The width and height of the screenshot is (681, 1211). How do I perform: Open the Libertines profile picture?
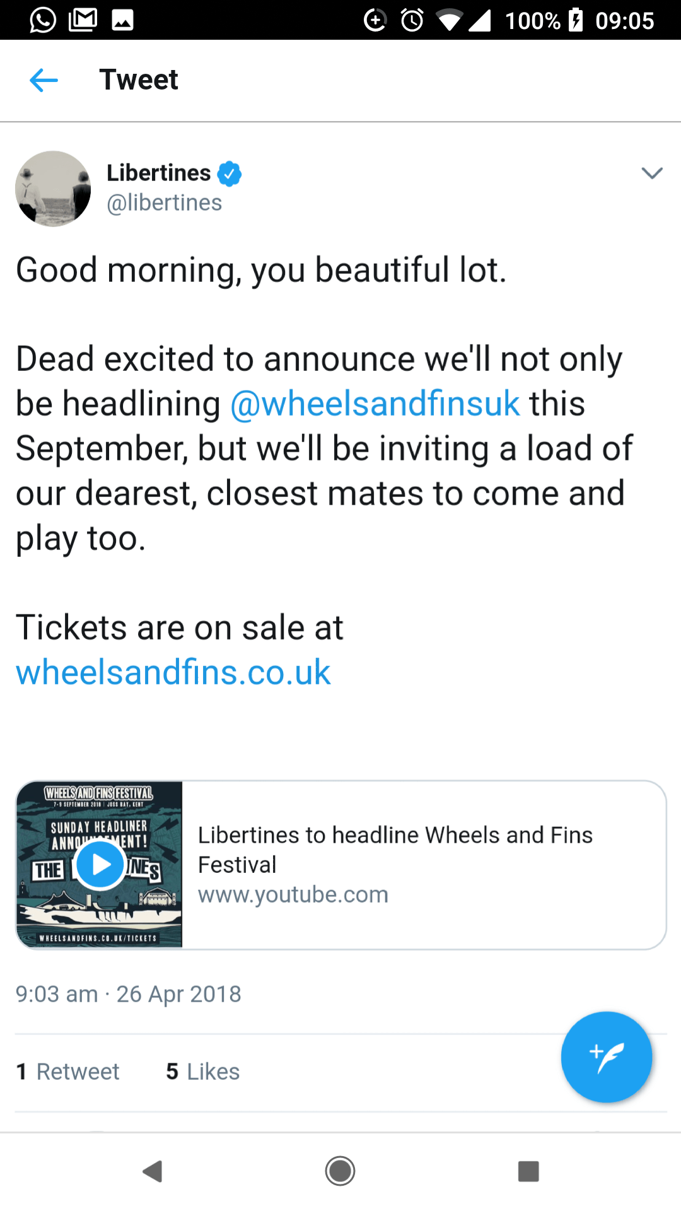point(53,189)
